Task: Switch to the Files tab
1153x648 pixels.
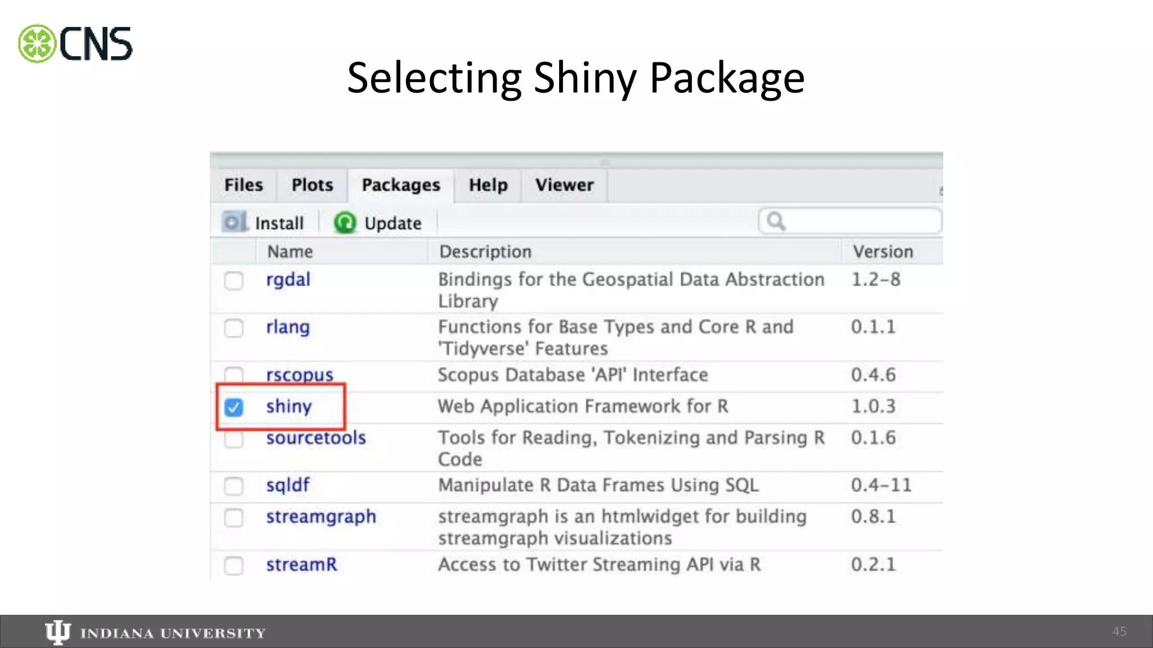Action: click(243, 185)
